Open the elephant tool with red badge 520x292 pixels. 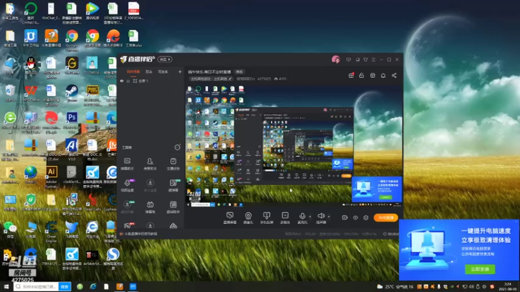point(127,225)
